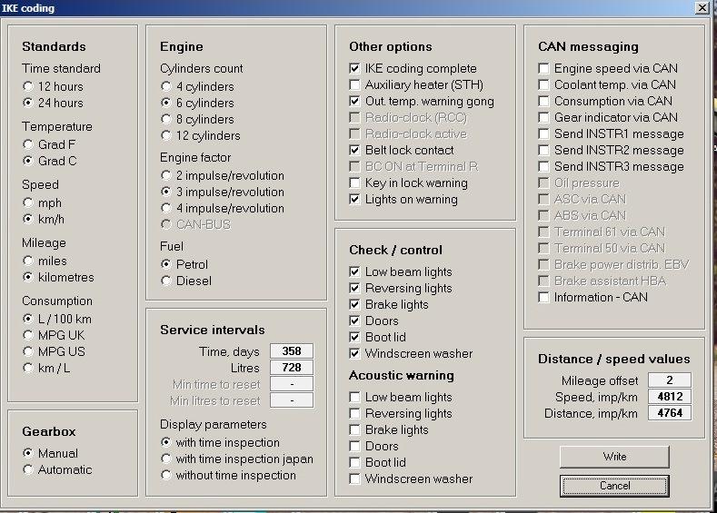Uncheck Reversing lights in Check / control

click(x=354, y=288)
